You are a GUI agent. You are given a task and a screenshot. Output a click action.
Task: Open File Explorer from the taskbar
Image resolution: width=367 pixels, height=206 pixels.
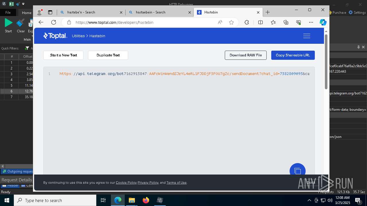tap(132, 200)
